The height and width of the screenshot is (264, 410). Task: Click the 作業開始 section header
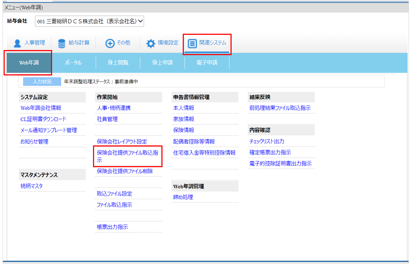coord(129,97)
